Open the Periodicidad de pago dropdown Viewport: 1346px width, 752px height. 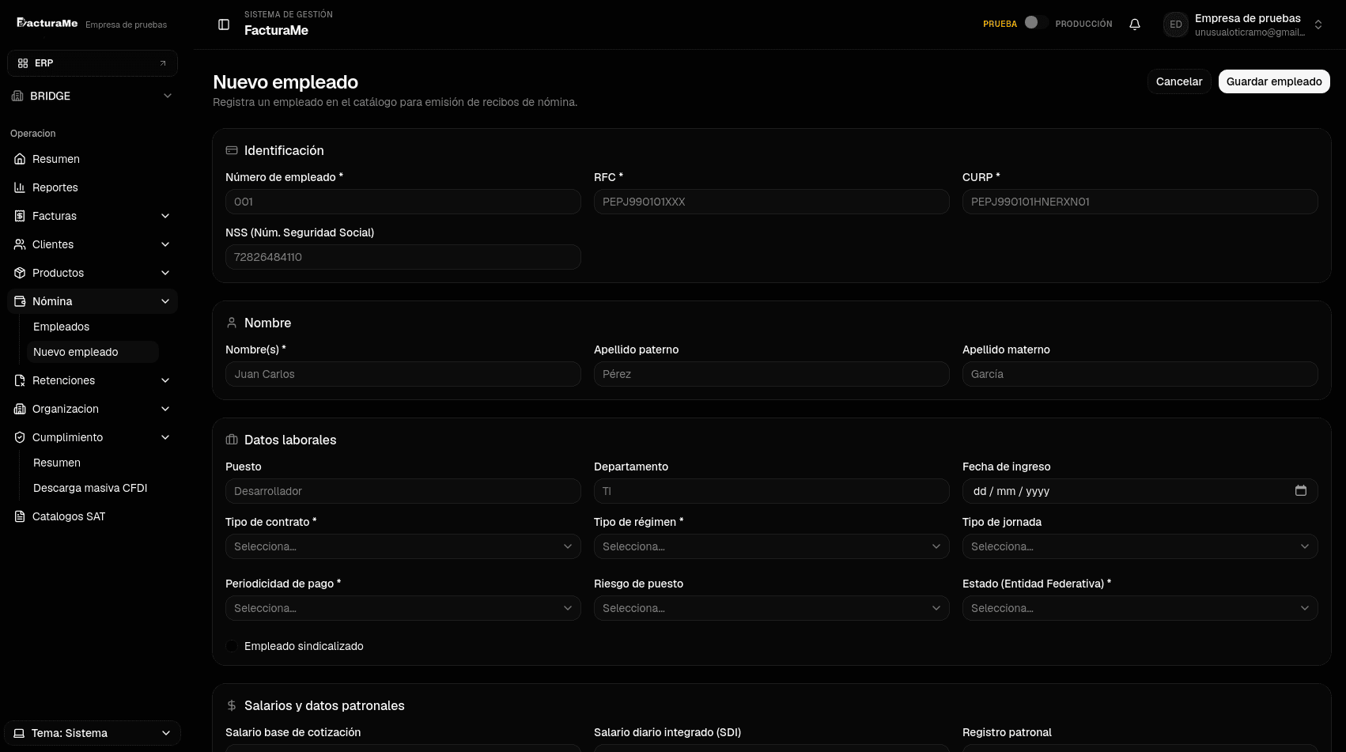tap(403, 608)
